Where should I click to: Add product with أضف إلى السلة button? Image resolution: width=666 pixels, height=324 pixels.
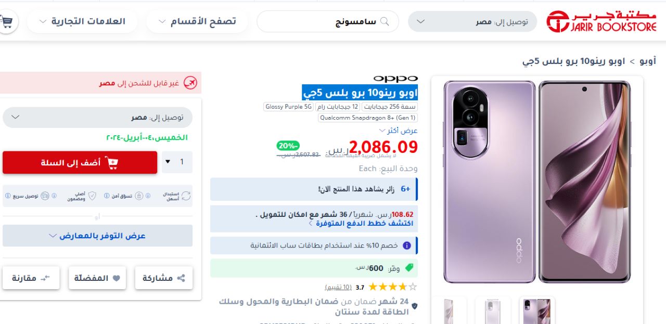[x=80, y=163]
